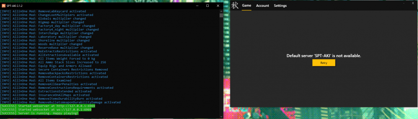Viewport: 418px width, 119px height.
Task: Click the 'Factory4_night multiplier changed' log line
Action: (49, 29)
